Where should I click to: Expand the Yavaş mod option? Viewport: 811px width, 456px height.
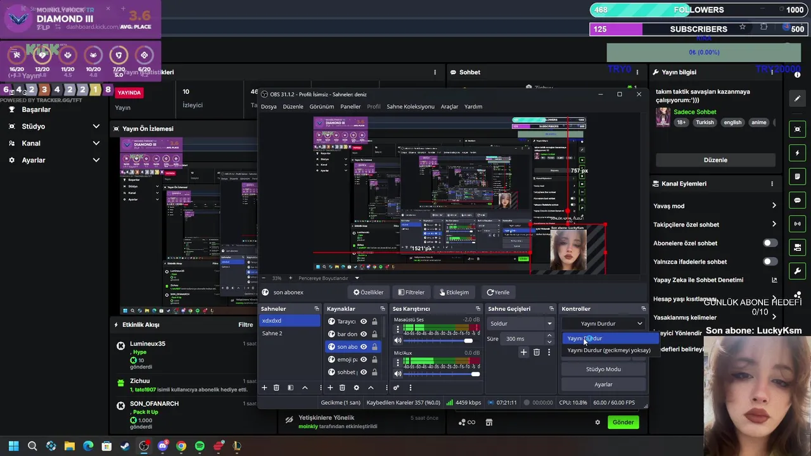click(774, 206)
